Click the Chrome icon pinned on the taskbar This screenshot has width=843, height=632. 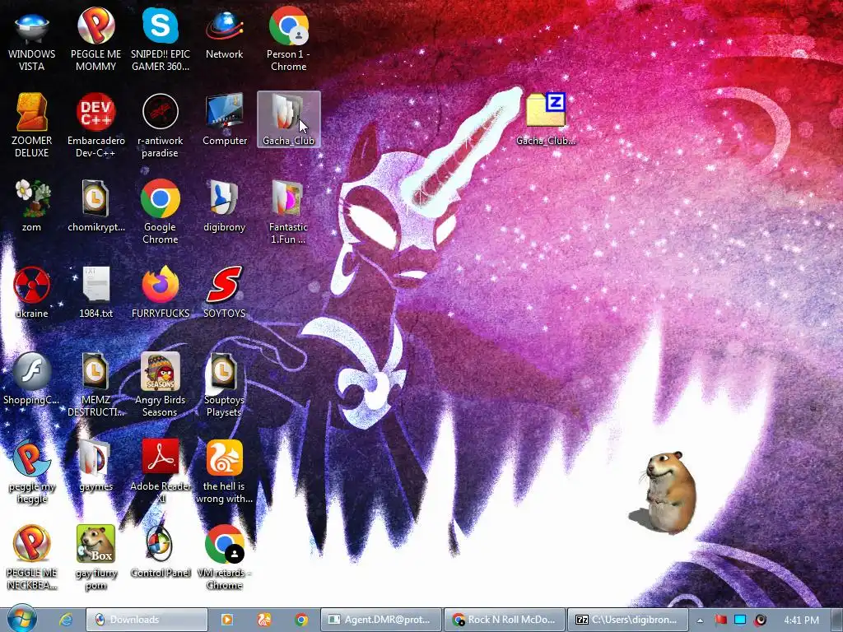301,620
